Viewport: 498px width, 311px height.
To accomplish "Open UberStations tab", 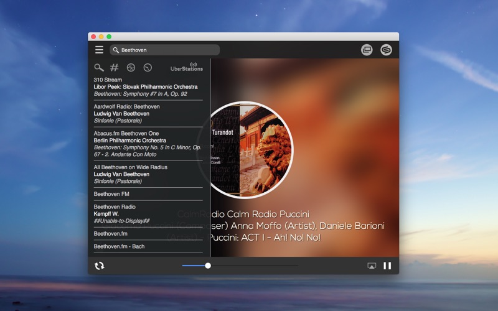I will tap(186, 67).
